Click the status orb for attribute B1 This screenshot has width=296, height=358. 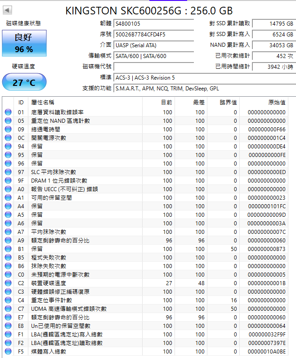click(8, 249)
